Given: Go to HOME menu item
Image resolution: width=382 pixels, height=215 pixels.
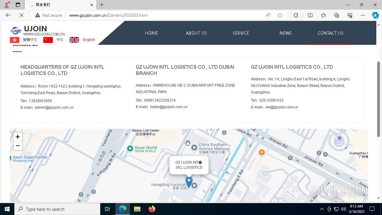Looking at the screenshot, I should pyautogui.click(x=152, y=33).
